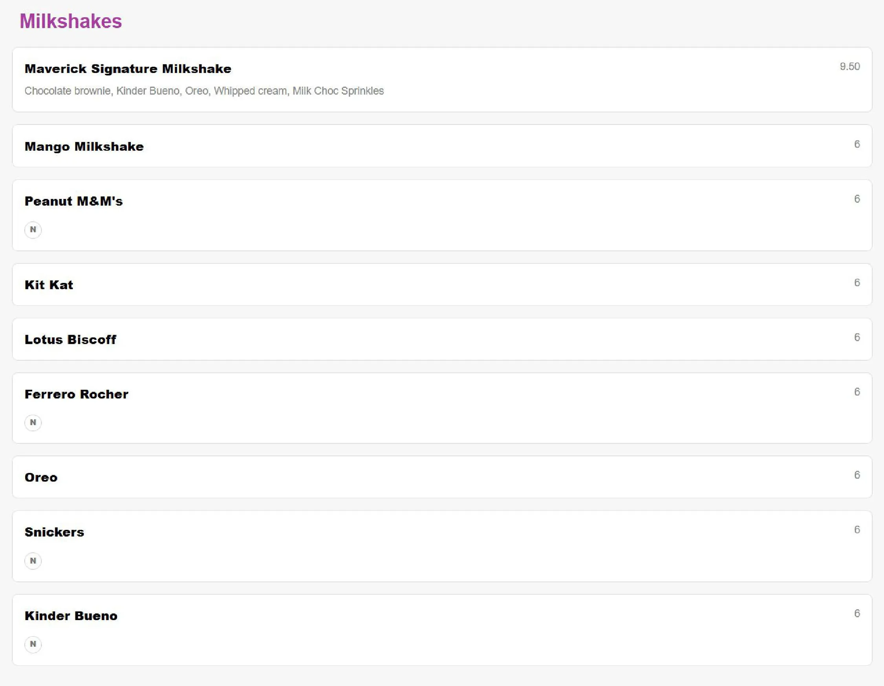Screen dimensions: 884x686
Task: Select the Kit Kat milkshake
Action: pos(442,285)
